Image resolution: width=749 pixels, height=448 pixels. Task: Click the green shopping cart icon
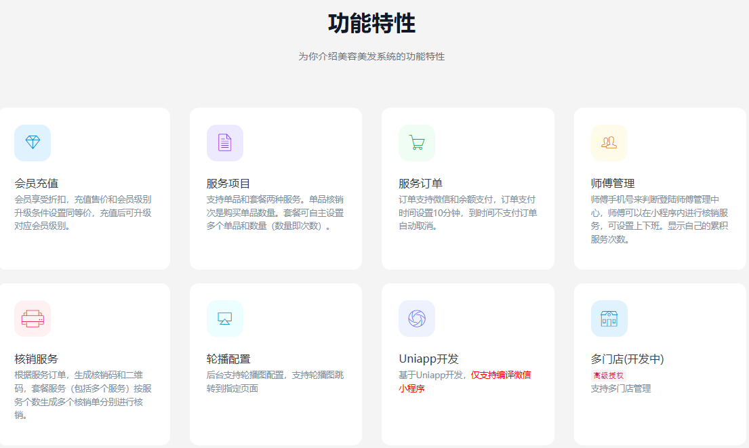(417, 143)
